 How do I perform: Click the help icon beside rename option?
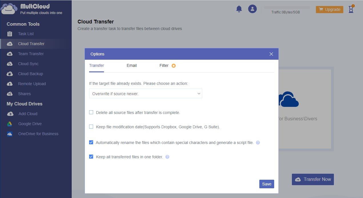tap(258, 143)
